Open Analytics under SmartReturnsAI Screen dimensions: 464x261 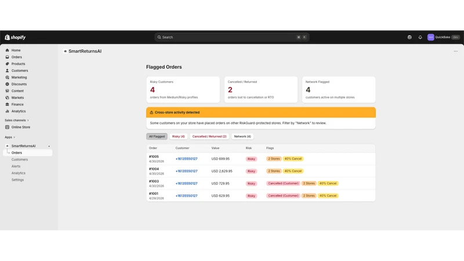coord(19,173)
